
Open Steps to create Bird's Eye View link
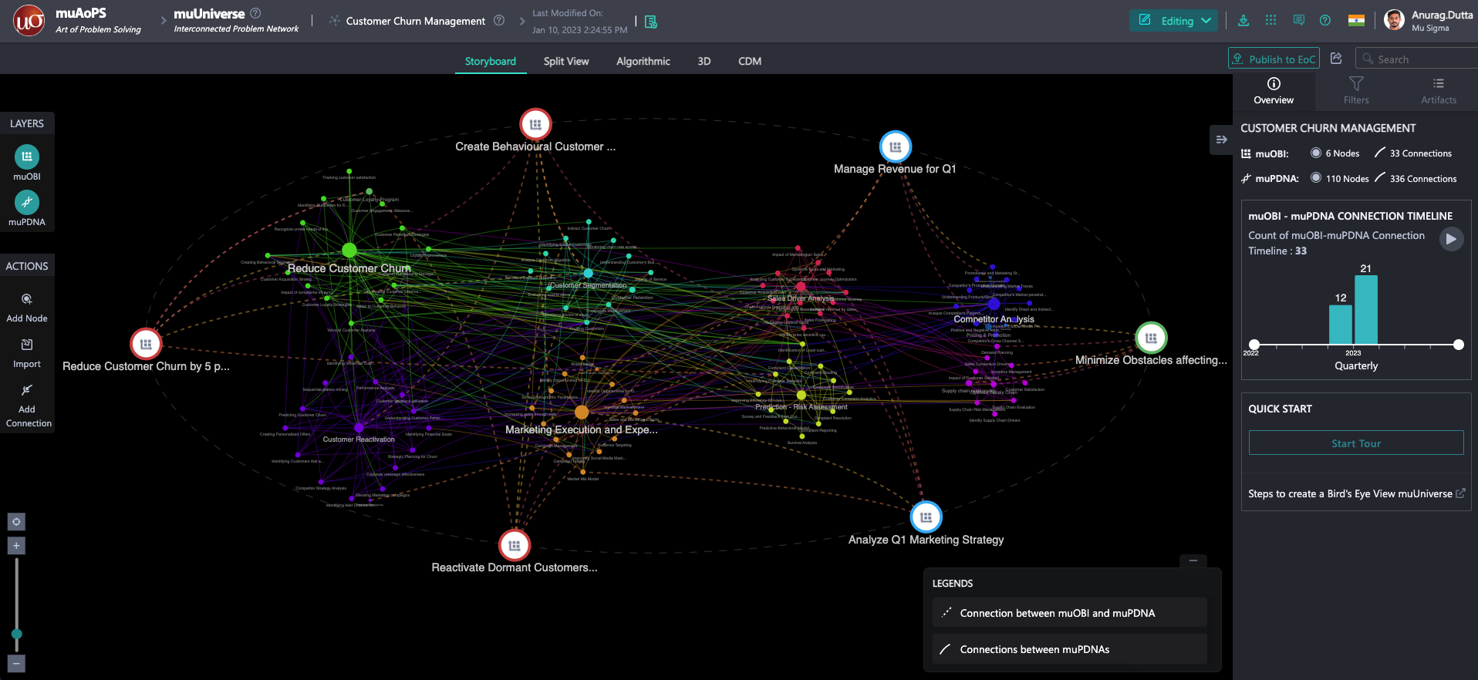[x=1356, y=493]
